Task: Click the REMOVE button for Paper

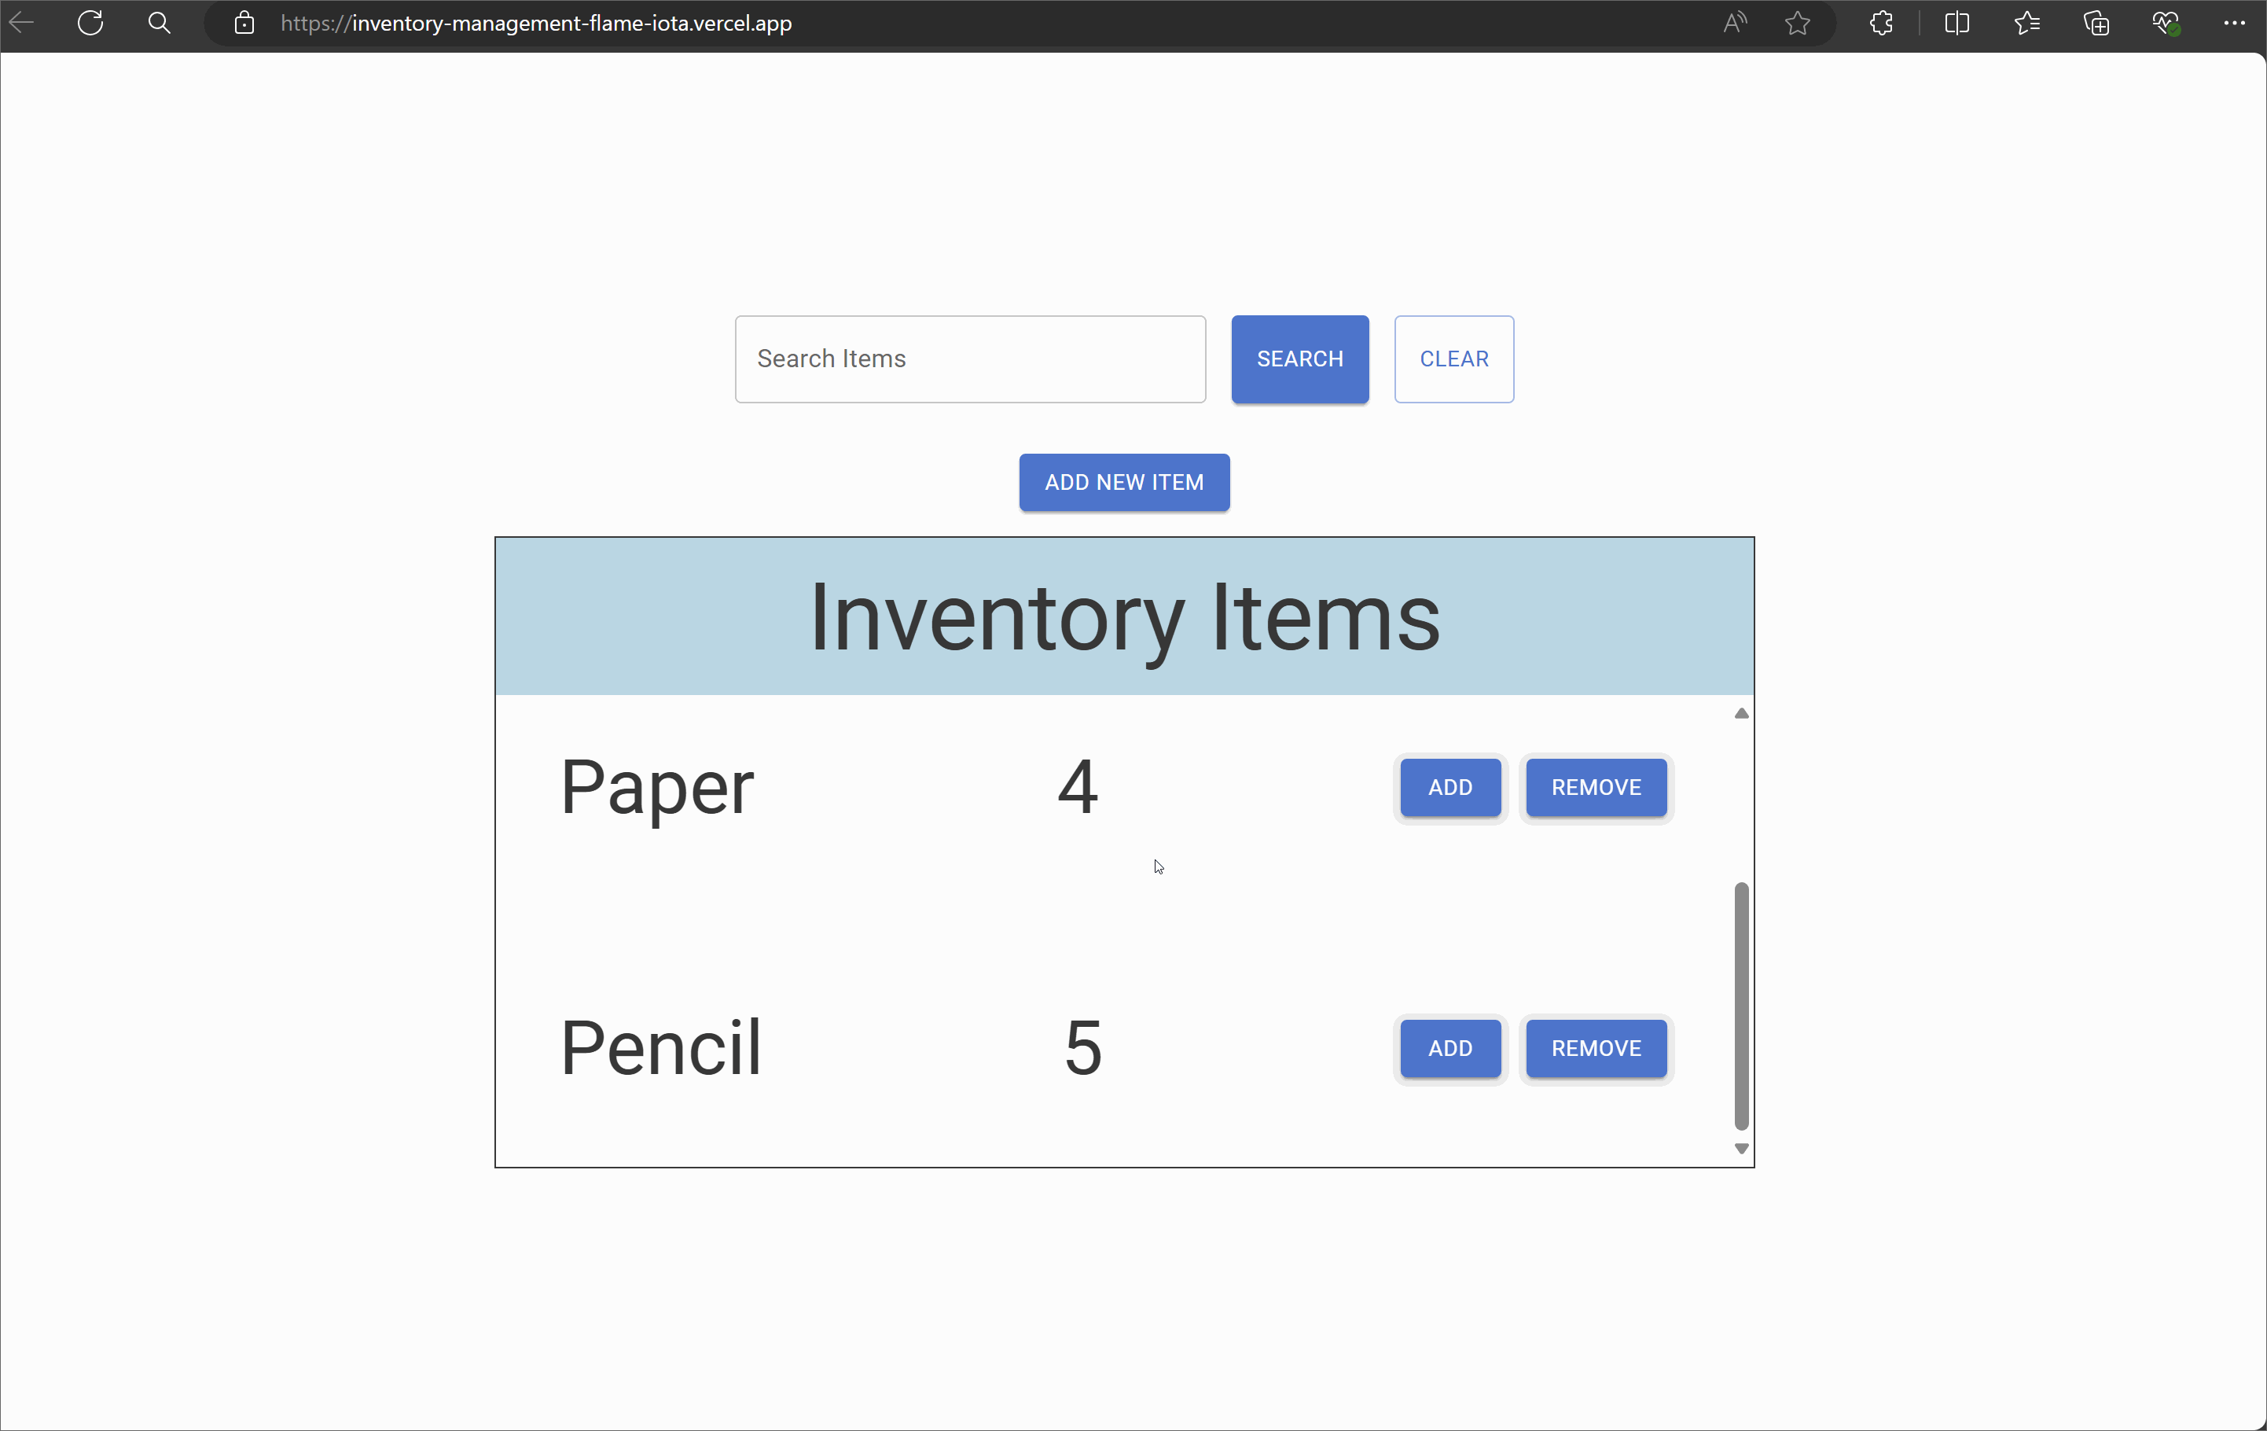Action: tap(1595, 786)
